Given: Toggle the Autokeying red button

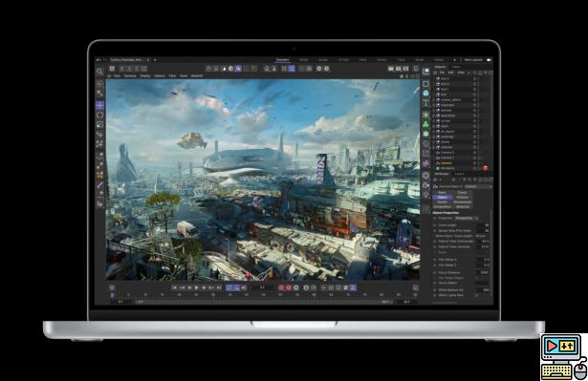Looking at the screenshot, I should click(289, 287).
